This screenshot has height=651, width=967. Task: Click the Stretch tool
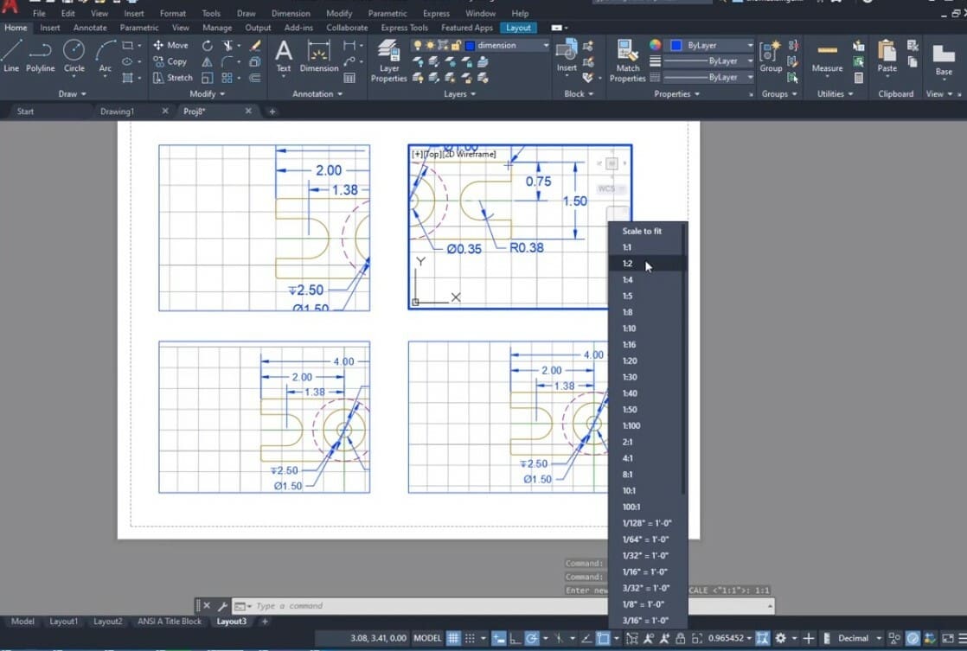(x=176, y=77)
